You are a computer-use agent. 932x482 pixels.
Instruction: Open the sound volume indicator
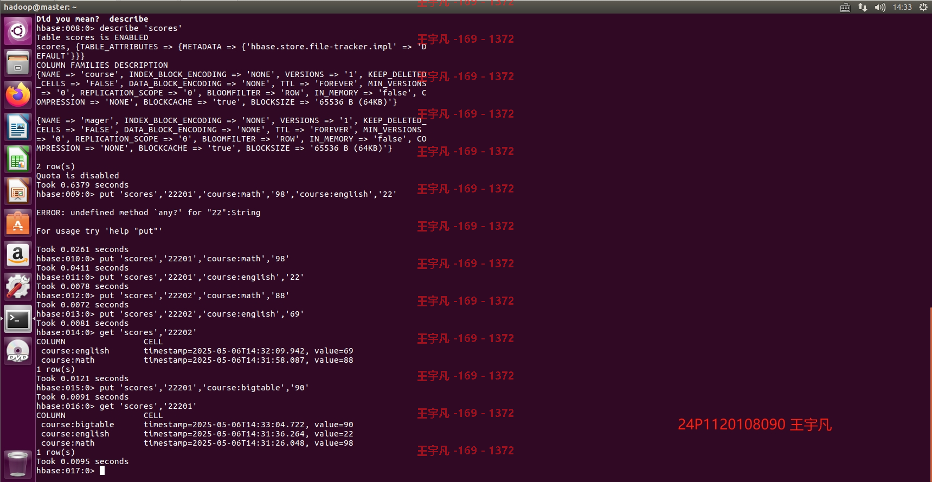pos(880,7)
